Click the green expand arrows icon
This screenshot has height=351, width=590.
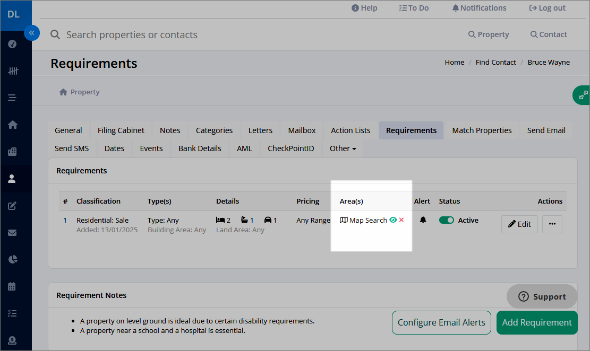(583, 95)
